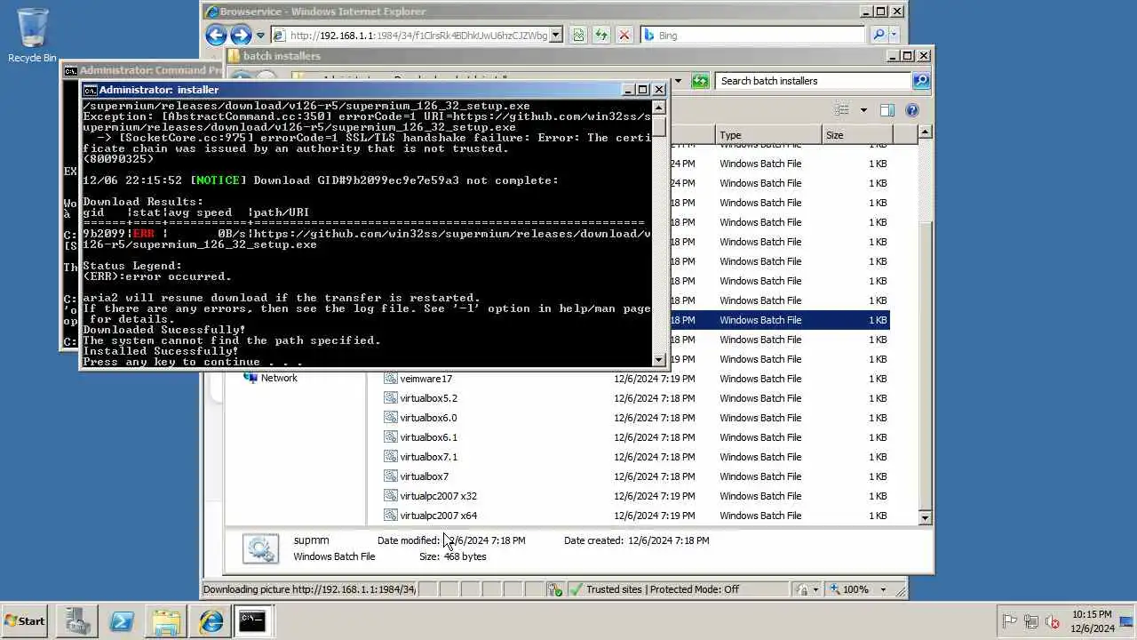Sort files by the Type column
The image size is (1137, 640).
[x=768, y=135]
